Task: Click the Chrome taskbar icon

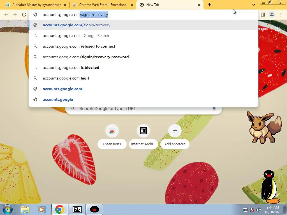Action: click(x=59, y=209)
